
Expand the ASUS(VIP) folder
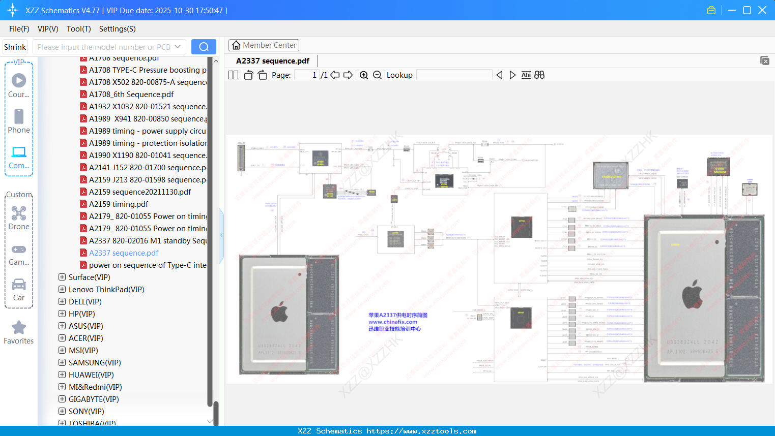tap(62, 326)
